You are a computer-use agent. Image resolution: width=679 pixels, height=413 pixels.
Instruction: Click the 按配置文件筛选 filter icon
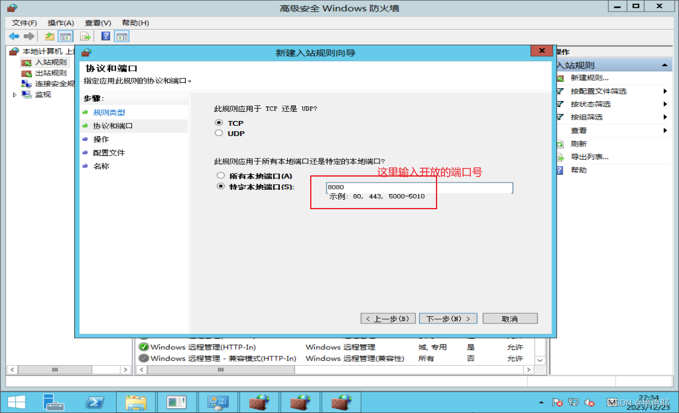[x=560, y=91]
